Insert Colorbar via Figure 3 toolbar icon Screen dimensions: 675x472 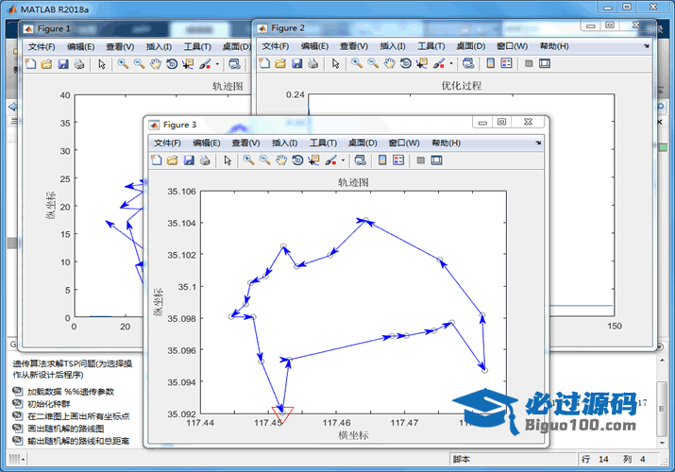click(x=382, y=160)
